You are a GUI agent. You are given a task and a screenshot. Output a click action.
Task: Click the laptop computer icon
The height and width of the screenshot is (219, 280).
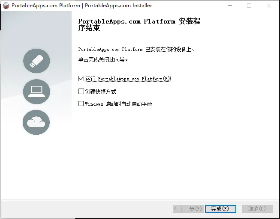(36, 92)
